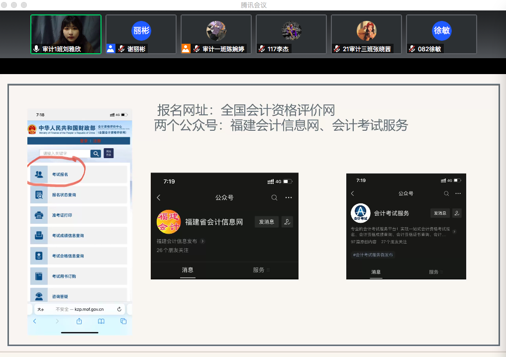Click the microphone icon for 审计1班刘雅欣

point(36,49)
